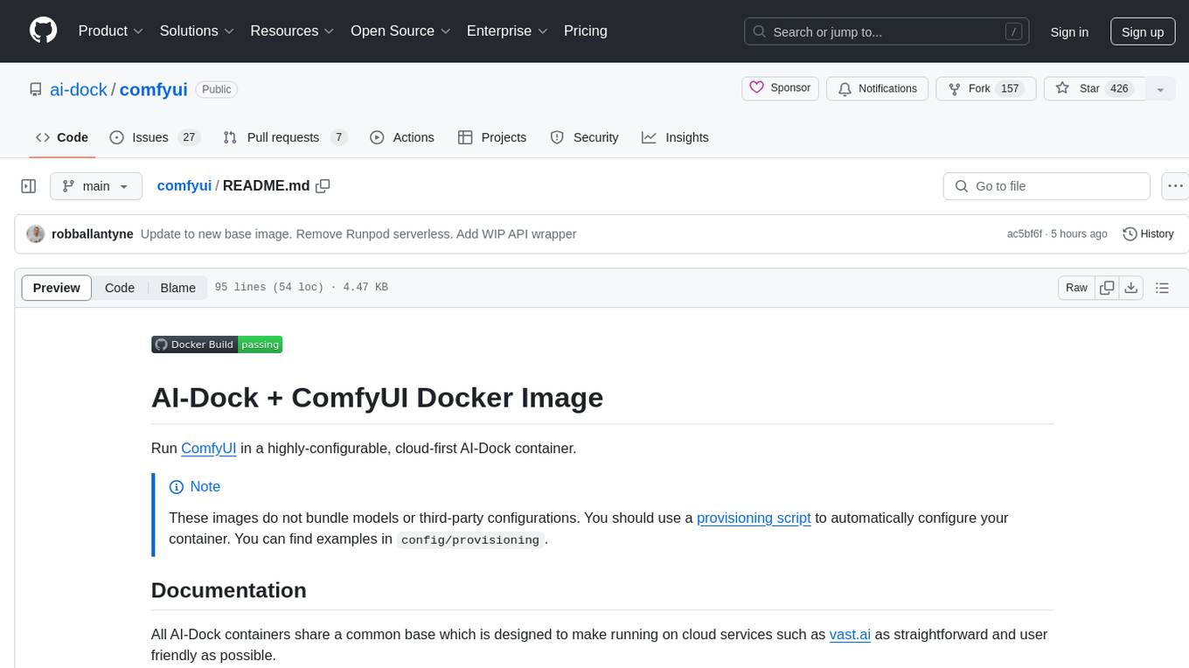Open robballantyne's avatar profile
Viewport: 1189px width, 668px height.
point(36,233)
